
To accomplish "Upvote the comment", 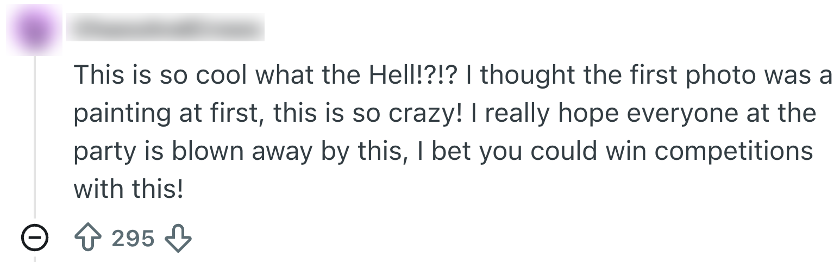I will click(x=88, y=238).
